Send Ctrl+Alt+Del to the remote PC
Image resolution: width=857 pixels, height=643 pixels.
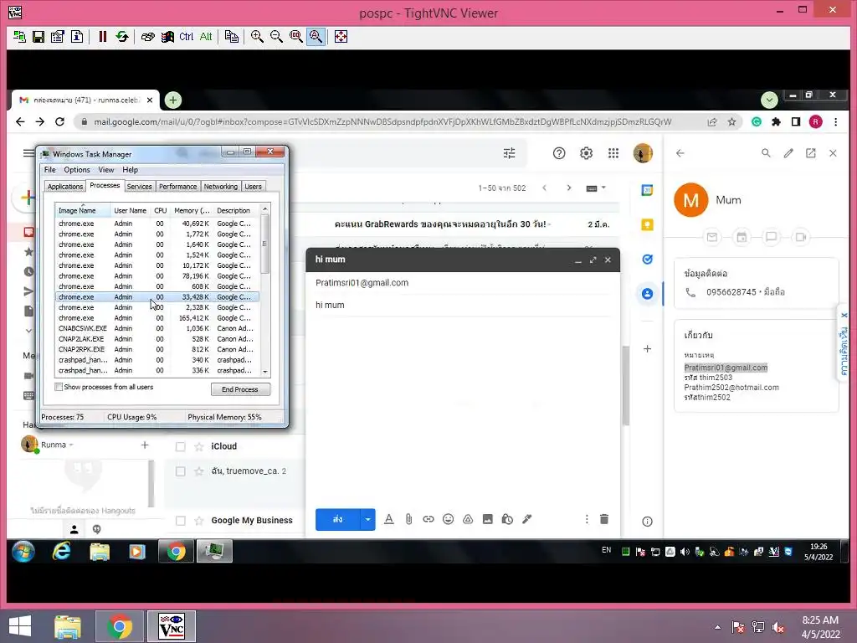tap(147, 37)
